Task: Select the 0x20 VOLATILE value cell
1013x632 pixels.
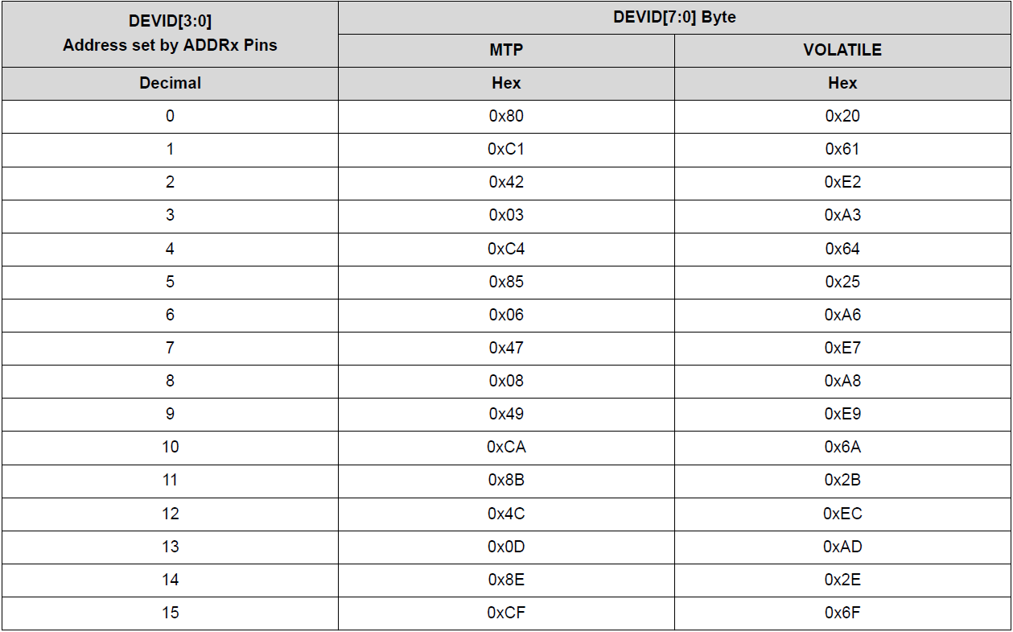Action: 842,116
